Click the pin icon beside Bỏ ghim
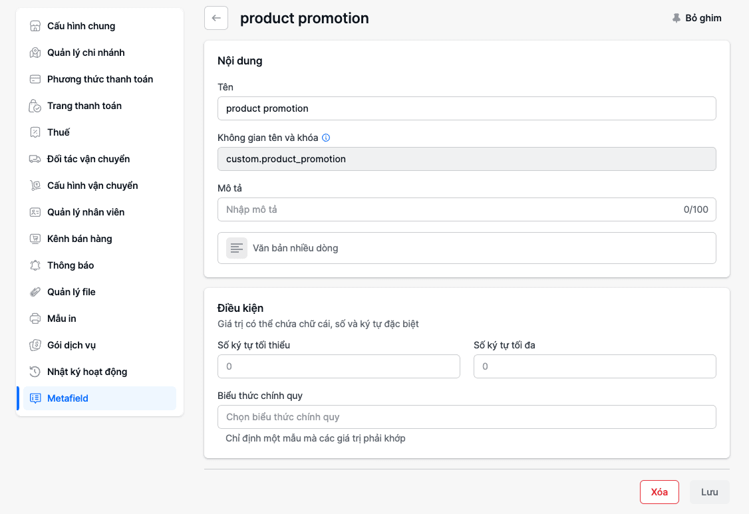This screenshot has height=514, width=749. [676, 19]
